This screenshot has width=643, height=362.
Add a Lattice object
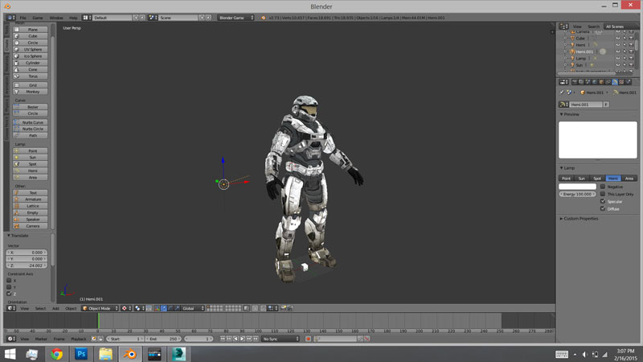[x=31, y=206]
